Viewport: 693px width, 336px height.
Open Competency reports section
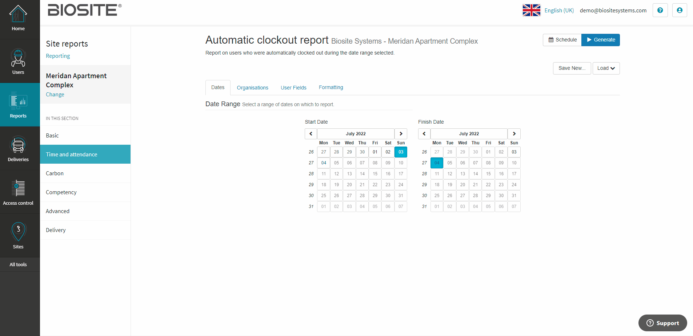85,192
